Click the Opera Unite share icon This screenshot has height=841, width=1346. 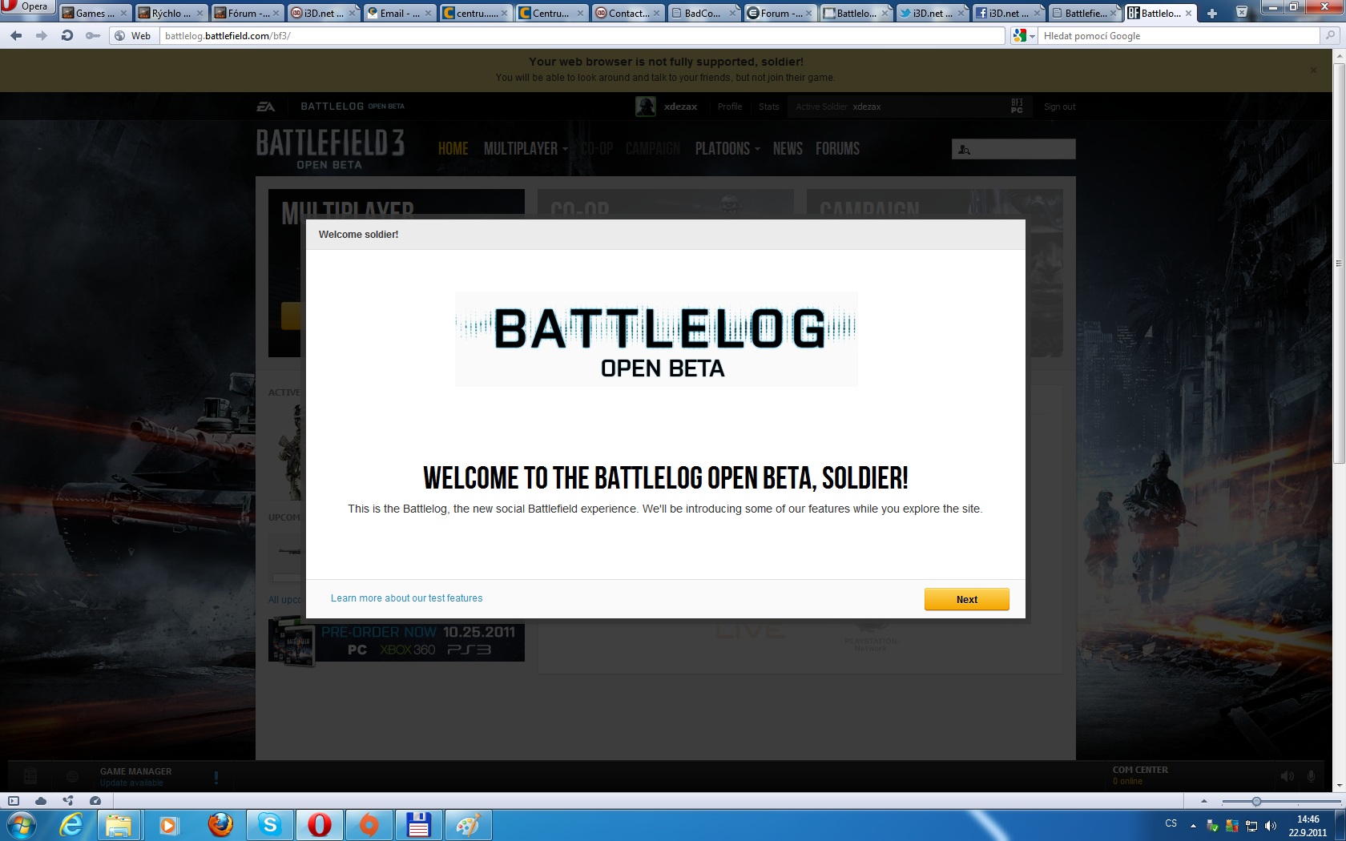[x=68, y=801]
